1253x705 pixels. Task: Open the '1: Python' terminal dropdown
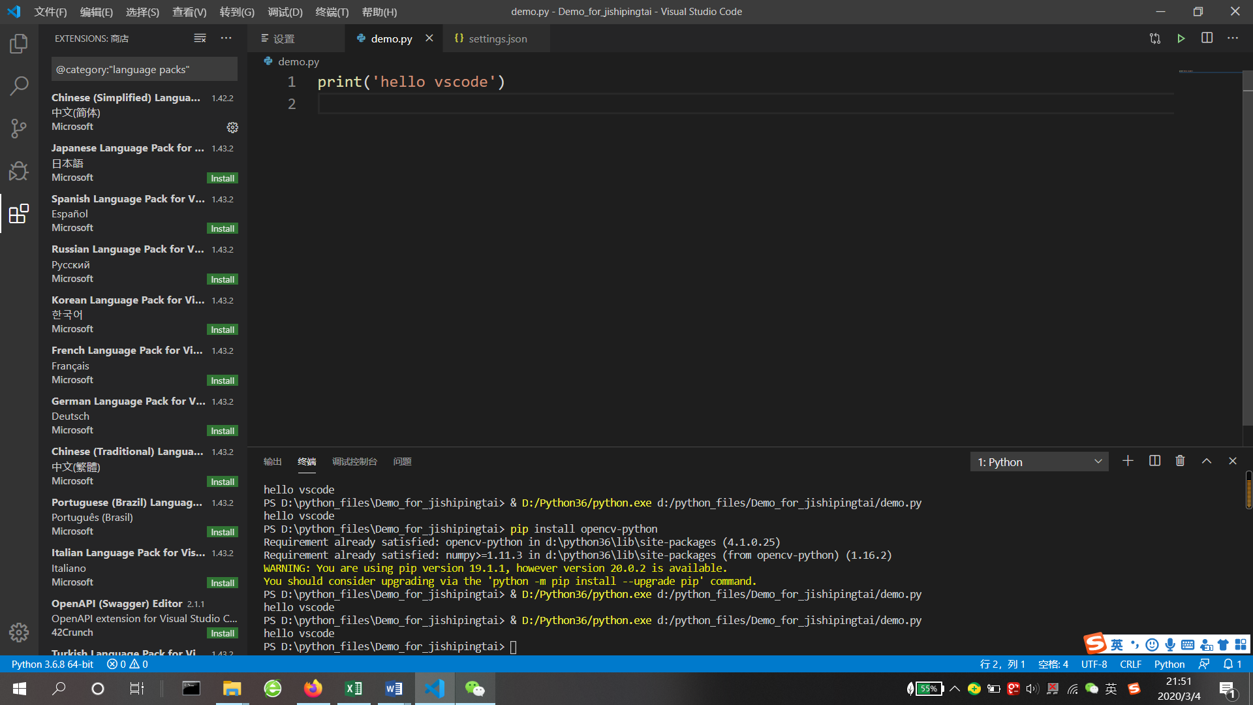pos(1039,462)
